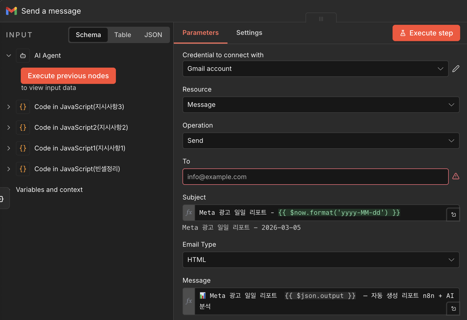Click the panel drag handle at the top
The width and height of the screenshot is (467, 320).
coord(321,19)
